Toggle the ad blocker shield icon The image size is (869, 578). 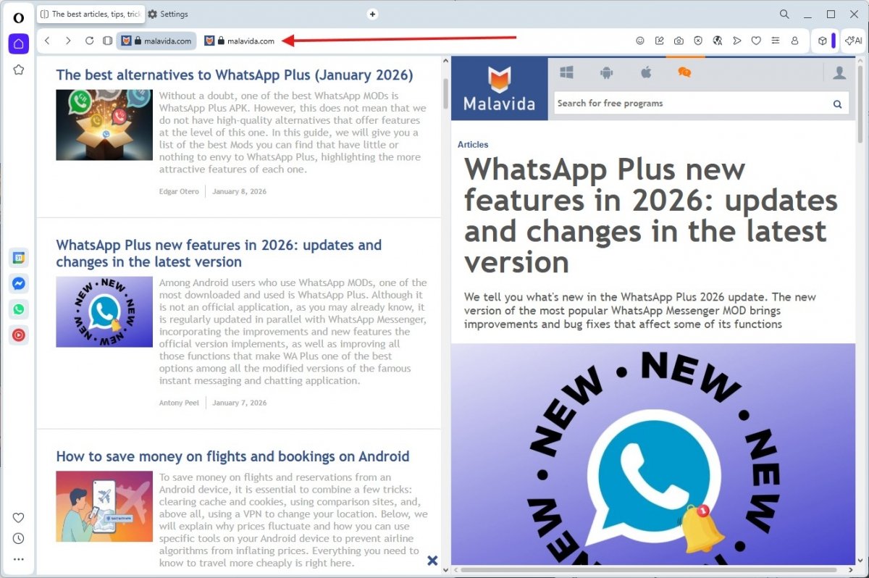click(698, 41)
